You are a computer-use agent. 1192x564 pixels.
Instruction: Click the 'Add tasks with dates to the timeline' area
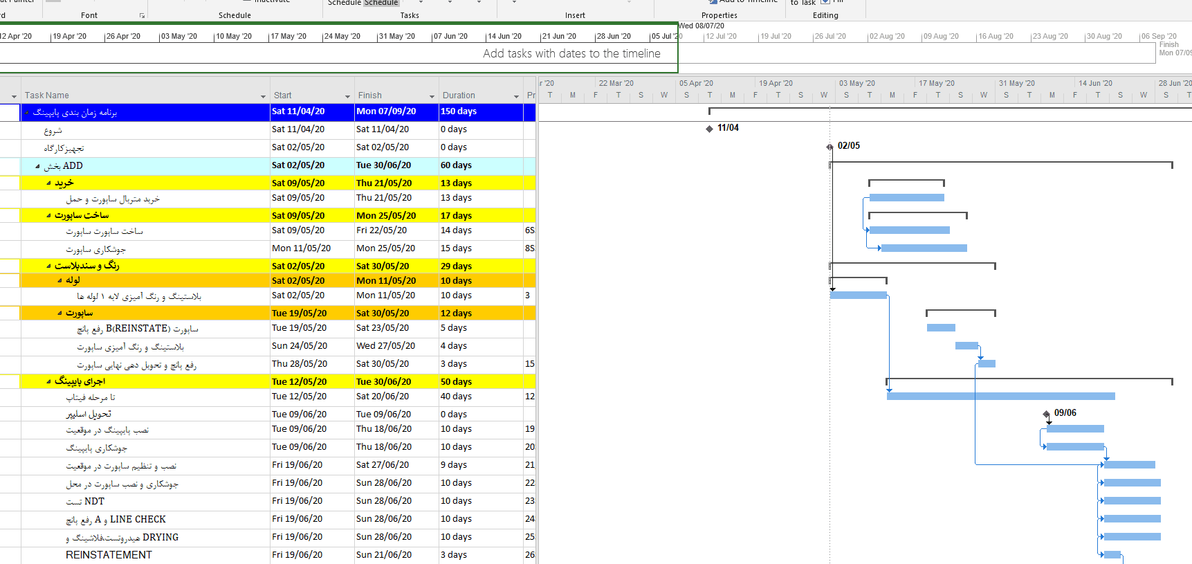coord(571,53)
